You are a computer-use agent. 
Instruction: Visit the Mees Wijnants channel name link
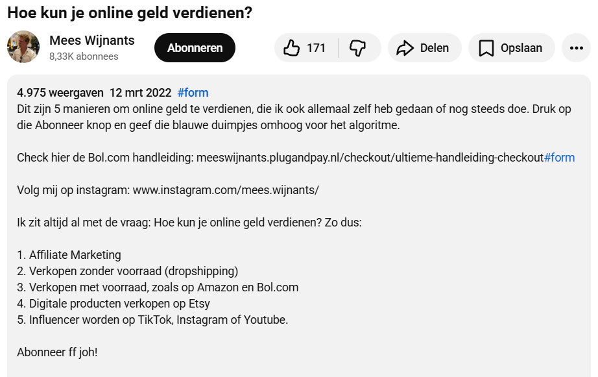[92, 40]
